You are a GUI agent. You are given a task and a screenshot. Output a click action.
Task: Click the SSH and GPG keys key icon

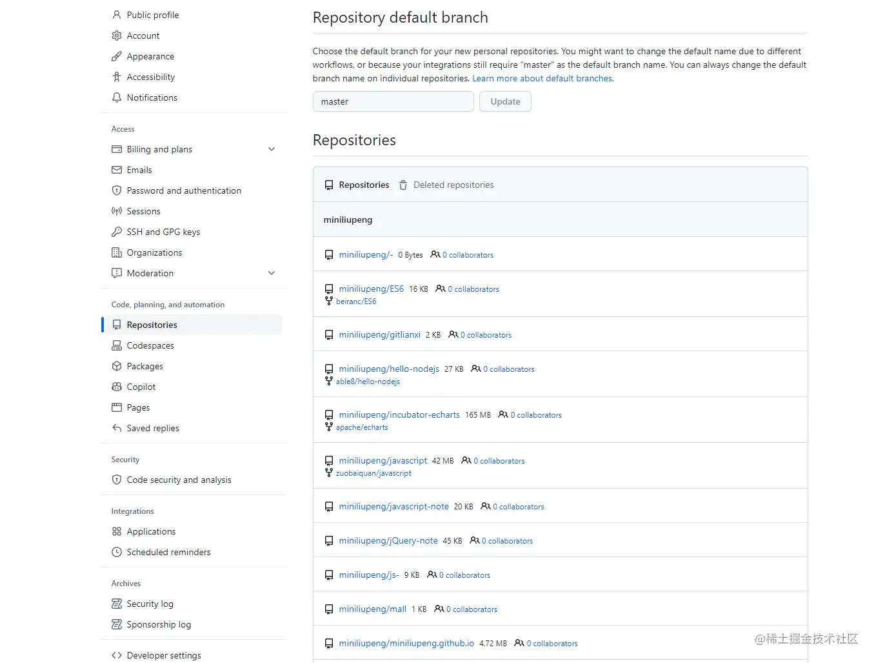coord(117,232)
